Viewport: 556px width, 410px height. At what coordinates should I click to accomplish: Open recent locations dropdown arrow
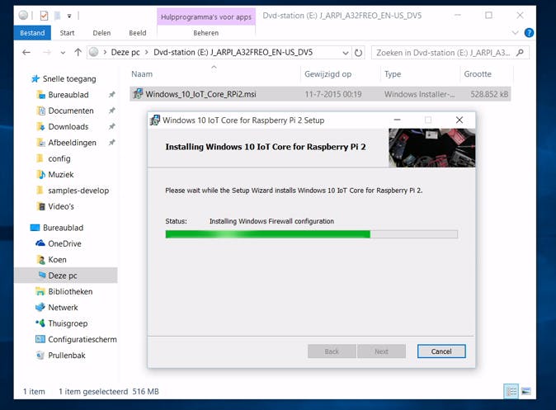tap(63, 53)
